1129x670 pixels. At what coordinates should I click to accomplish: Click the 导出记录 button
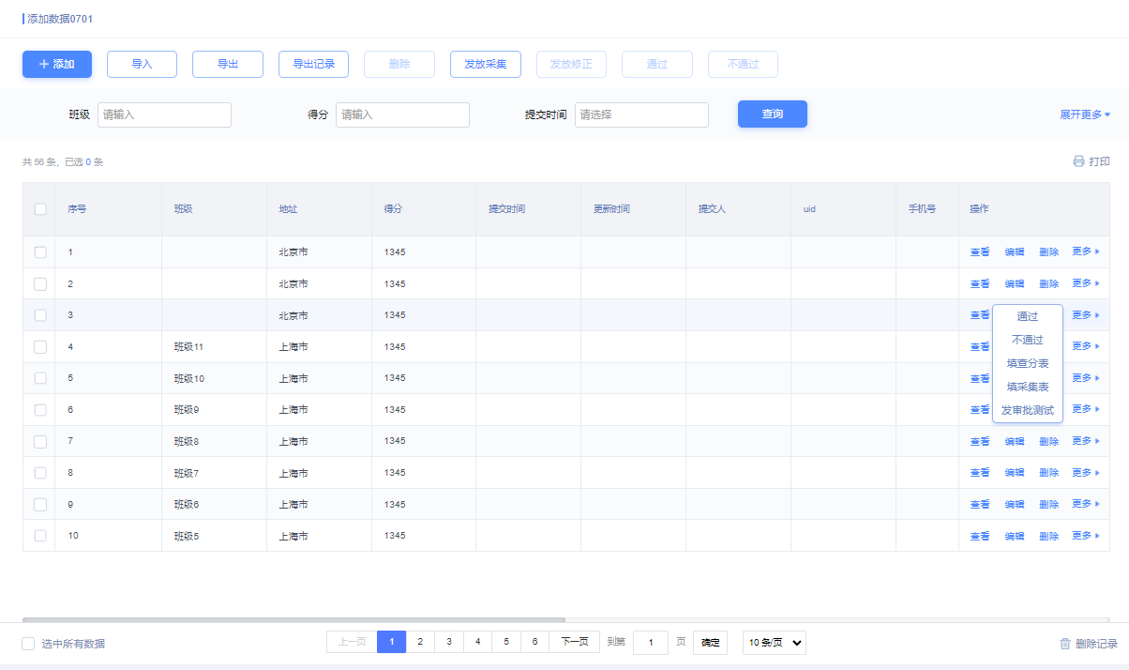(x=313, y=65)
